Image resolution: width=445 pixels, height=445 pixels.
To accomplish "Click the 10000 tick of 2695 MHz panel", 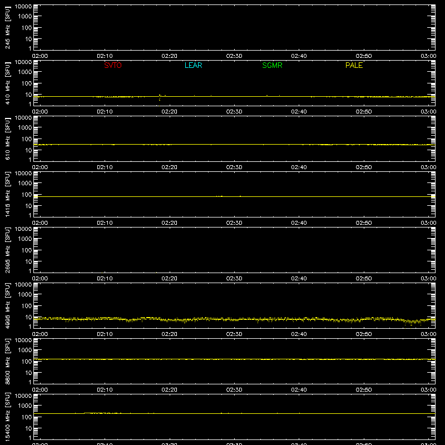I will 23,229.
